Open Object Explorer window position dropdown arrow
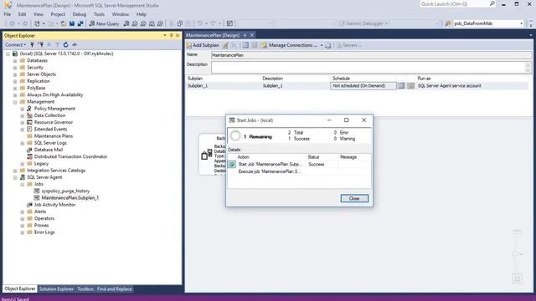This screenshot has width=536, height=301. pos(165,35)
